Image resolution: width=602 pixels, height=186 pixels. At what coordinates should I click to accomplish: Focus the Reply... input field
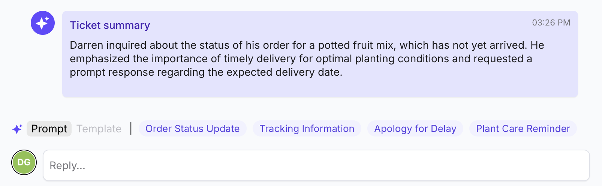pos(316,165)
